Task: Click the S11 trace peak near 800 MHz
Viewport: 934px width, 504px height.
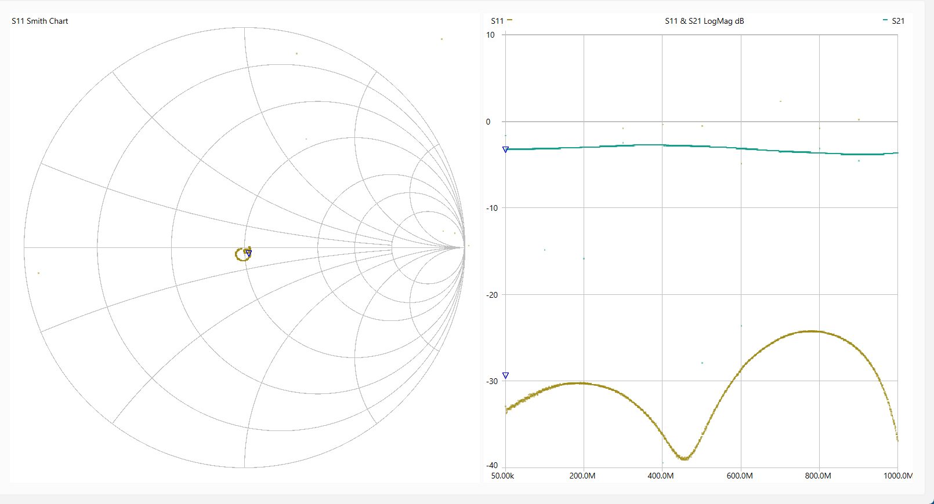Action: [x=811, y=331]
